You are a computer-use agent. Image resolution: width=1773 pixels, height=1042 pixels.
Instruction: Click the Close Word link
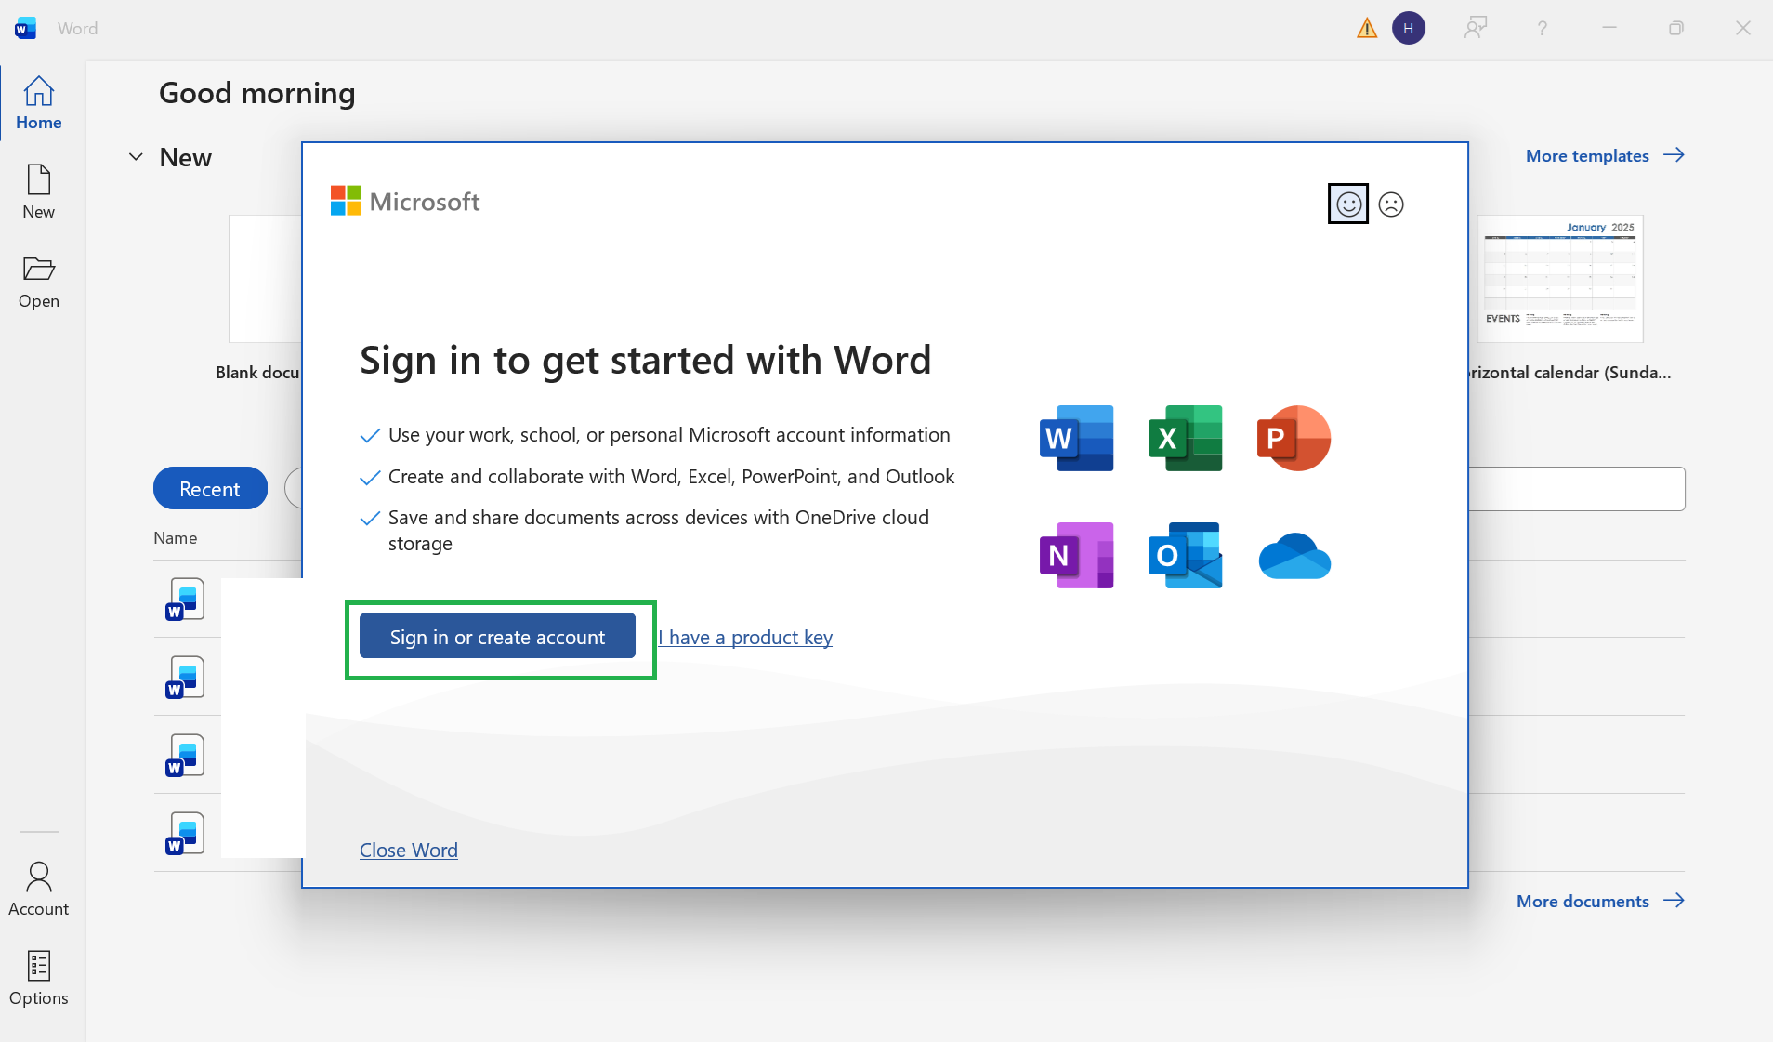(x=409, y=850)
